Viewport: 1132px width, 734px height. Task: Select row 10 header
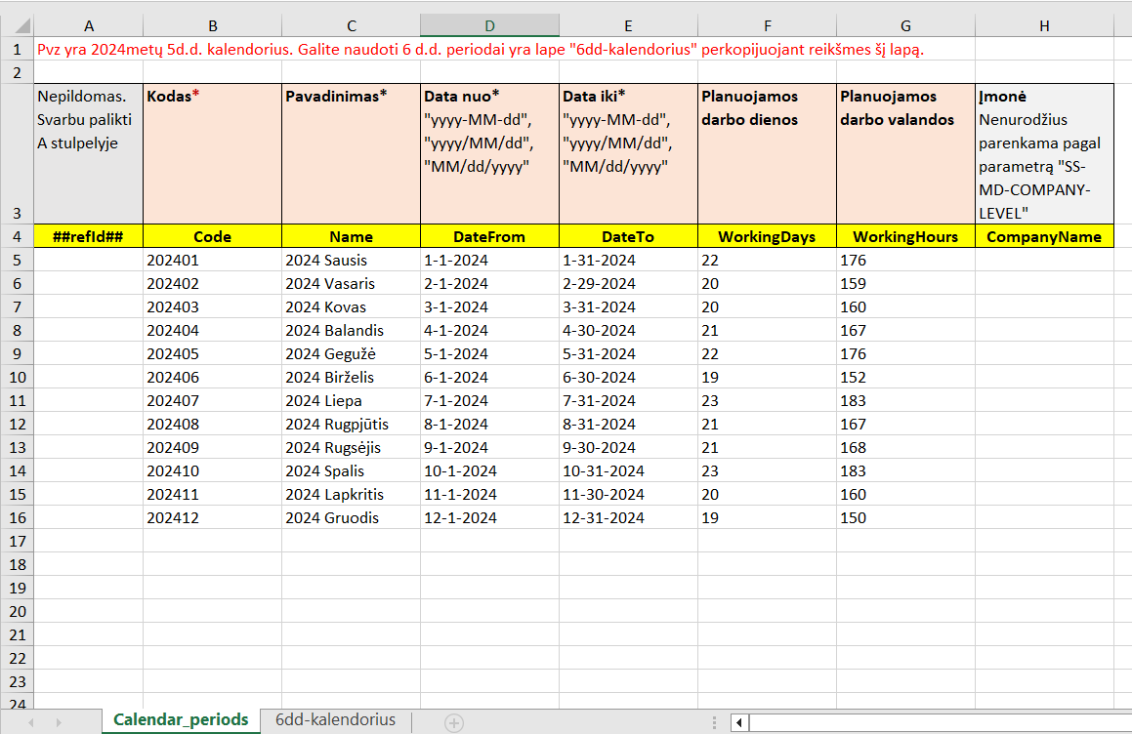click(x=17, y=378)
